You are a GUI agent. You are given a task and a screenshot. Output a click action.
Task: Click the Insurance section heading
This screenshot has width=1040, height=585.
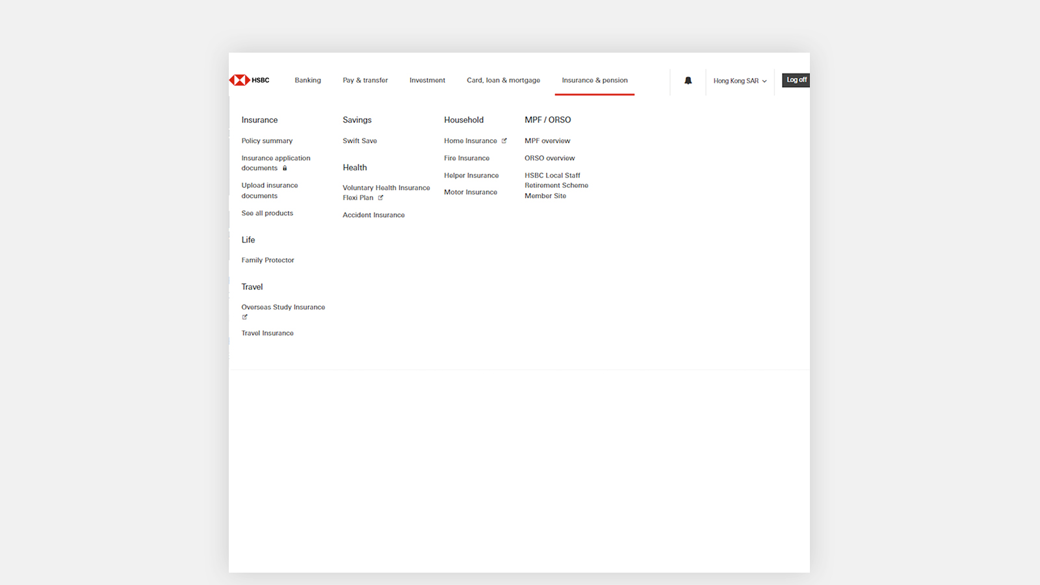[x=259, y=120]
